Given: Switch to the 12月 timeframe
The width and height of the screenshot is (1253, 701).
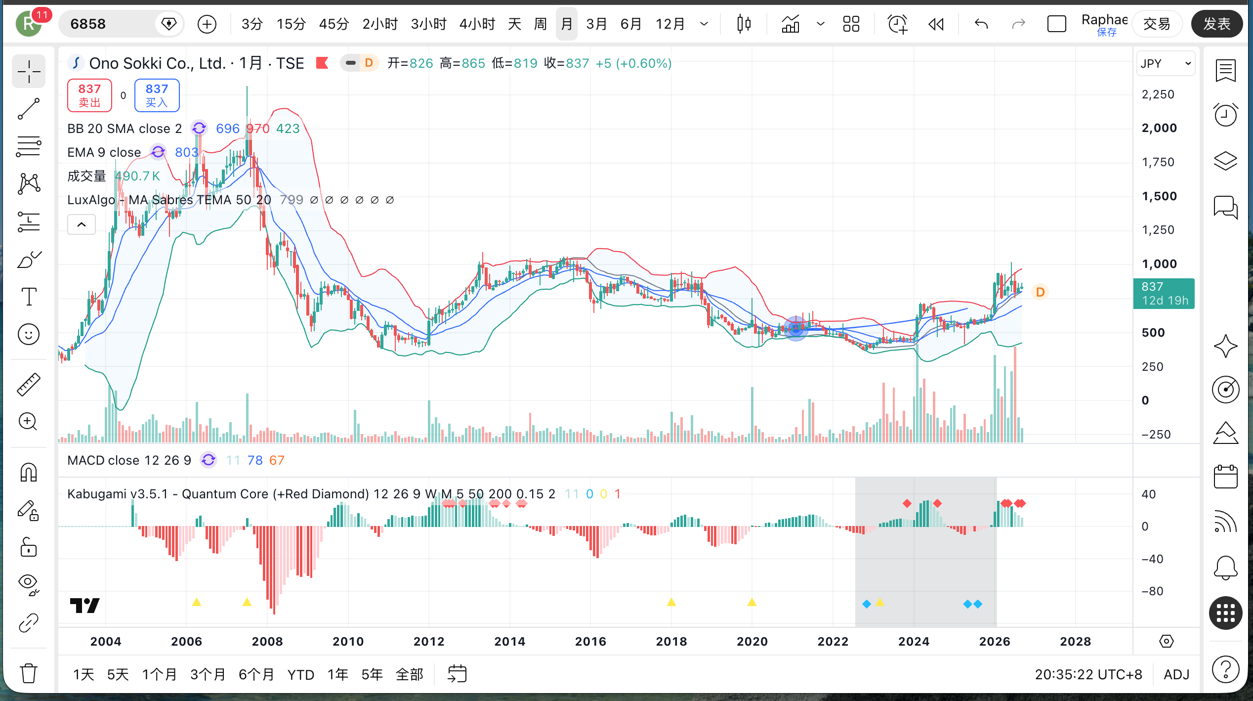Looking at the screenshot, I should 670,24.
